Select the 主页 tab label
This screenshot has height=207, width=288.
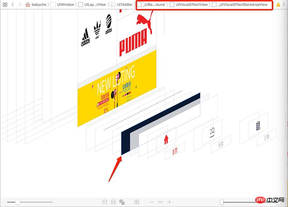pyautogui.click(x=175, y=151)
